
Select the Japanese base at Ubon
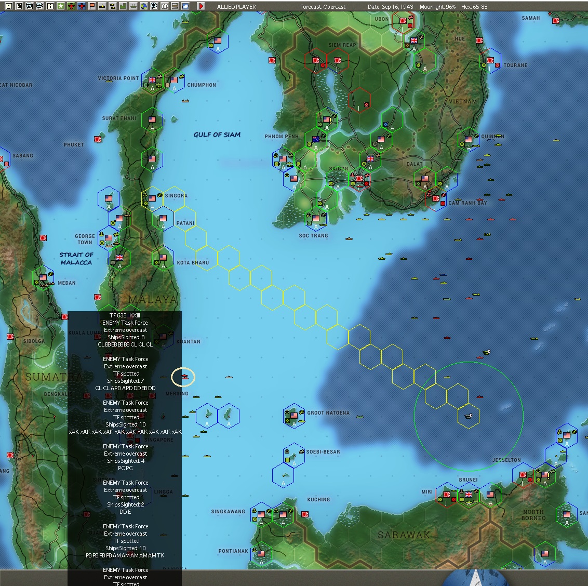click(403, 21)
